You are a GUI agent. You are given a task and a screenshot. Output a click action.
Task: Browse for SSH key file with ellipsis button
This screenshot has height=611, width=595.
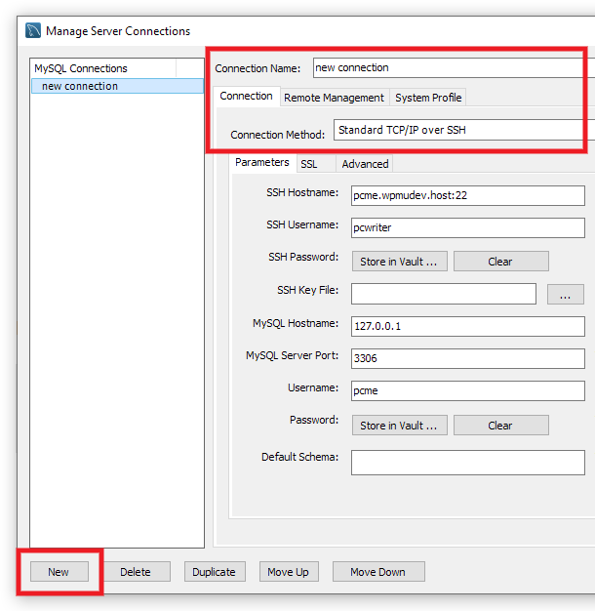566,295
